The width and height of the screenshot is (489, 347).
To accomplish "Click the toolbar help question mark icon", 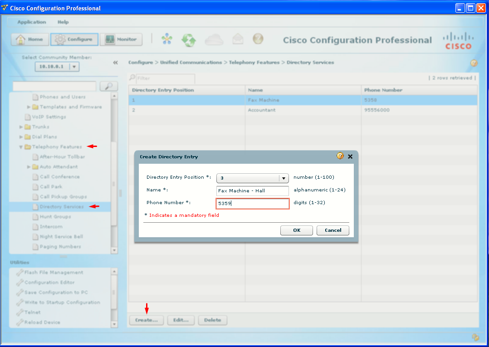I will pos(258,39).
